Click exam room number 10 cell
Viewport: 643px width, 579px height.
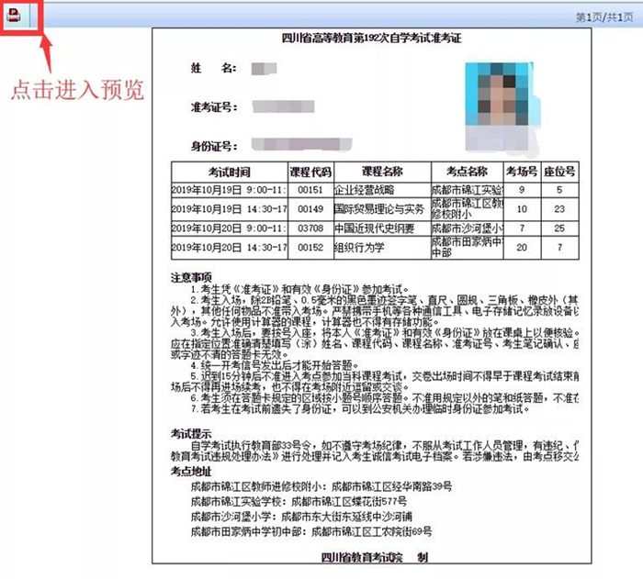522,209
